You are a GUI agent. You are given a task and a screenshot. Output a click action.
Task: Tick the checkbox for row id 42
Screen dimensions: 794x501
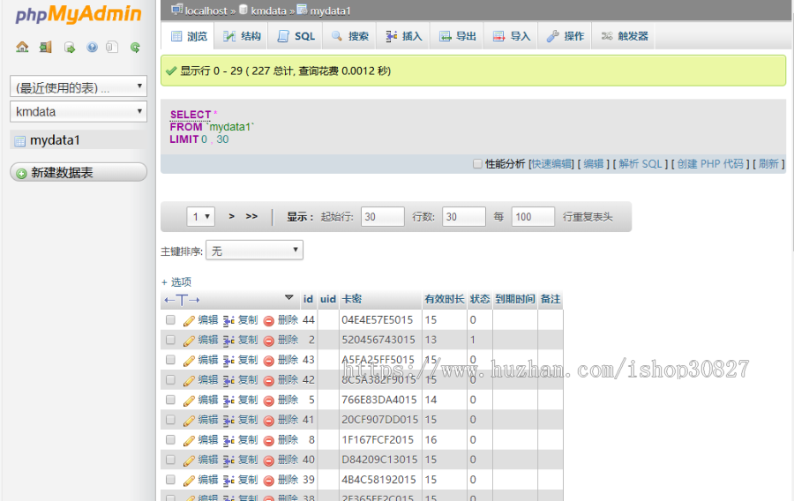click(170, 379)
